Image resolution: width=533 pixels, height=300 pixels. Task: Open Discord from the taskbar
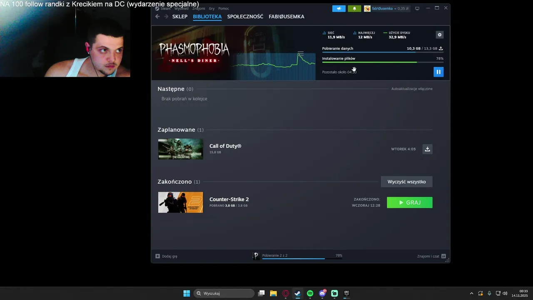tap(322, 293)
